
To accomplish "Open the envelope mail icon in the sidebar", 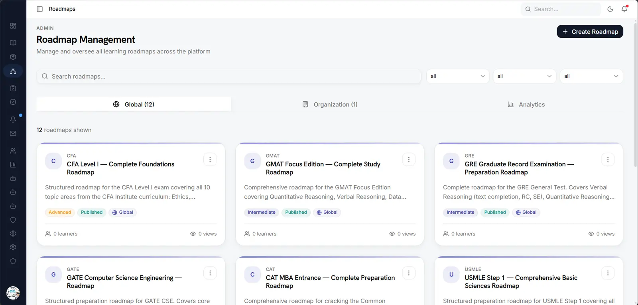I will tap(13, 133).
